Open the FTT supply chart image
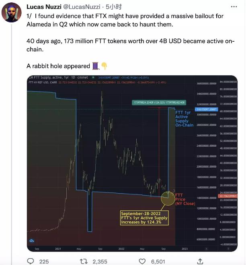Viewport: 246px width, 265px height. [132, 164]
